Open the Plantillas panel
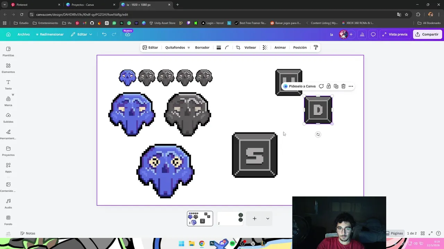This screenshot has width=444, height=249. [8, 51]
